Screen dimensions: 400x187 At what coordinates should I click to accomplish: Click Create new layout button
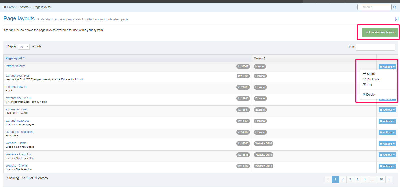(x=380, y=32)
